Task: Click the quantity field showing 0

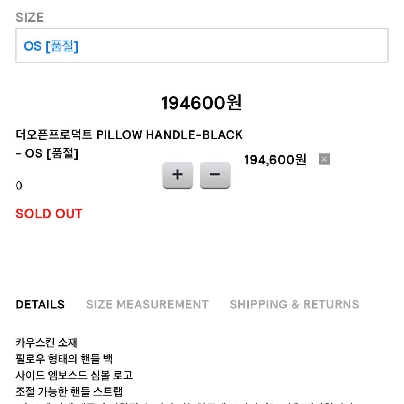Action: 19,186
